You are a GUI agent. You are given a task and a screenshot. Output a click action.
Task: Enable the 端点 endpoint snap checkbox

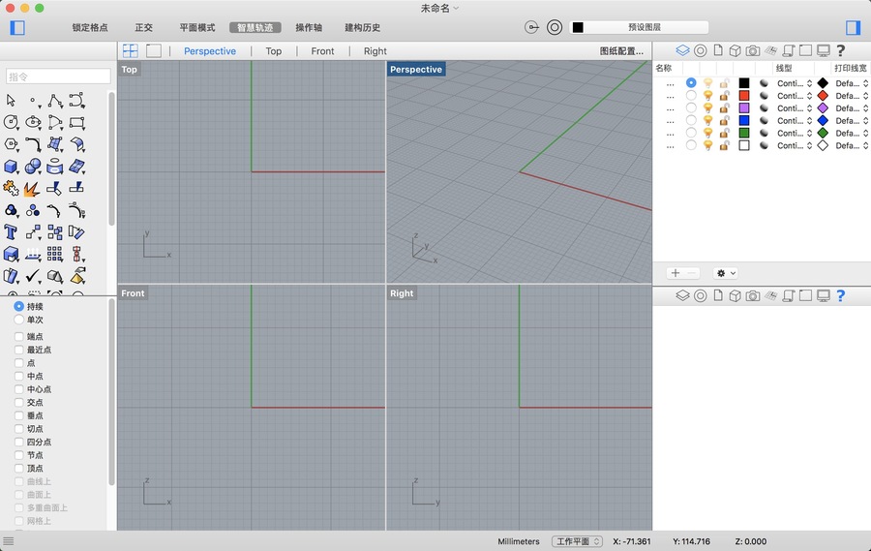tap(19, 336)
